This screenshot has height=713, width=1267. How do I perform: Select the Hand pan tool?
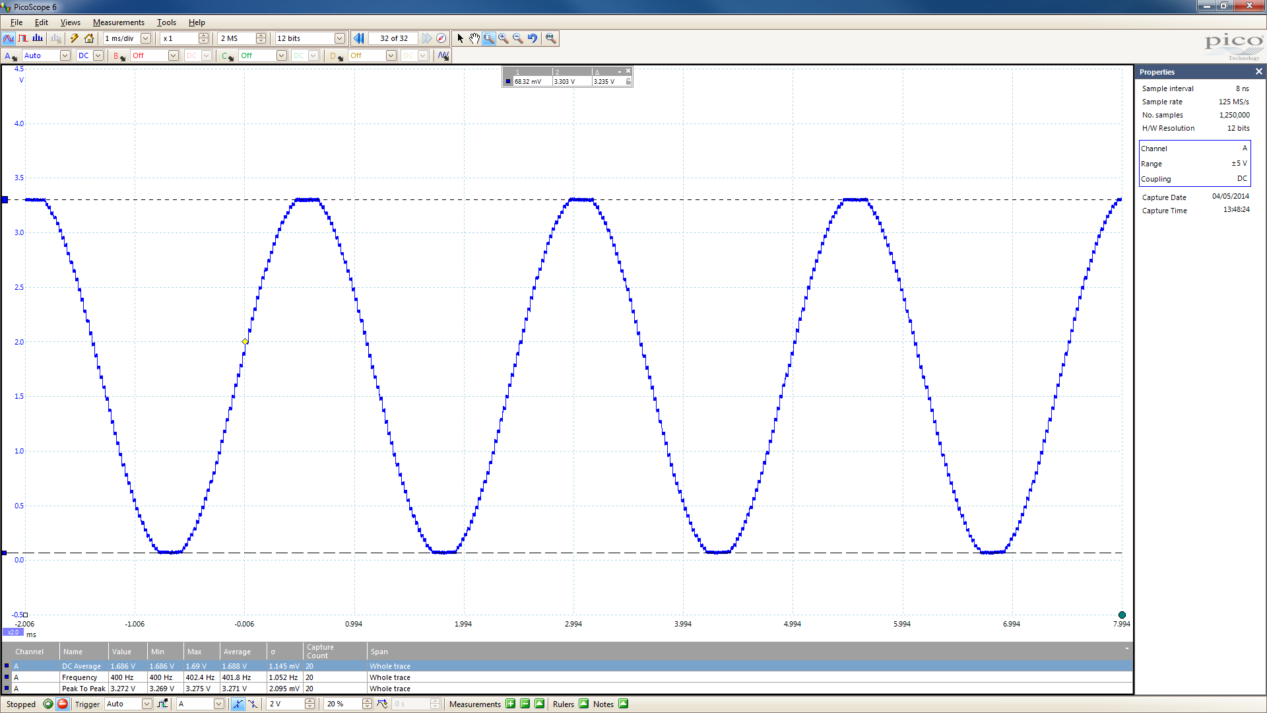pyautogui.click(x=474, y=38)
